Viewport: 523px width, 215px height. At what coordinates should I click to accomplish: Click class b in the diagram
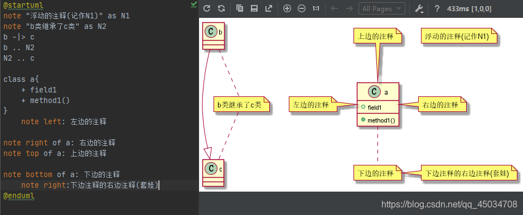[x=214, y=36]
